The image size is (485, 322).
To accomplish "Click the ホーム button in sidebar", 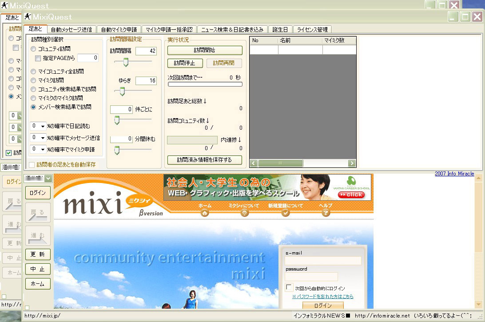I will click(38, 284).
